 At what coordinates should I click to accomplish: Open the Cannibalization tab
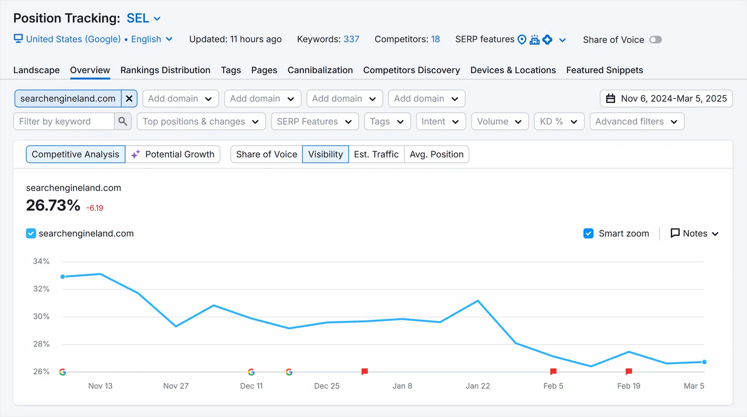tap(320, 70)
